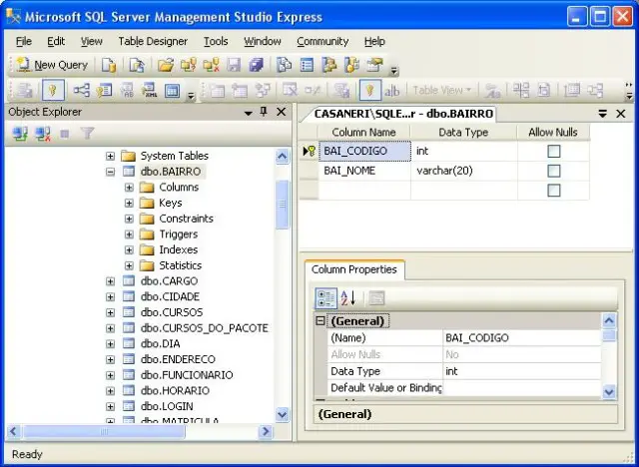Click the Set Primary Key icon

(x=54, y=91)
